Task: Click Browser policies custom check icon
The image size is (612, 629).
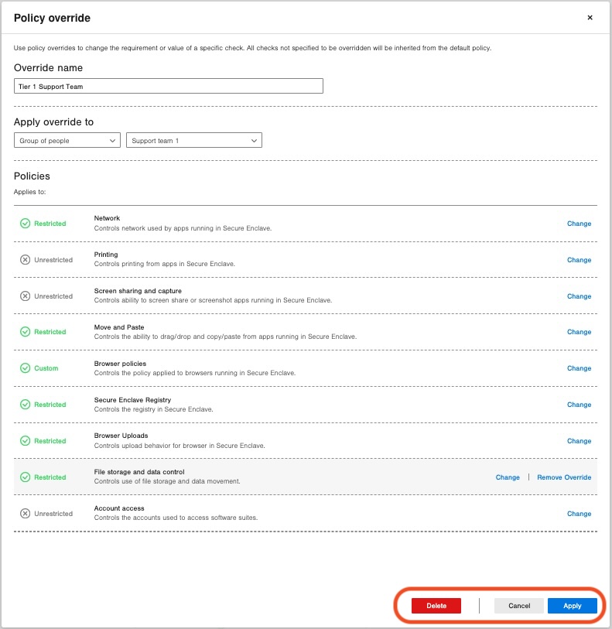Action: click(x=26, y=368)
